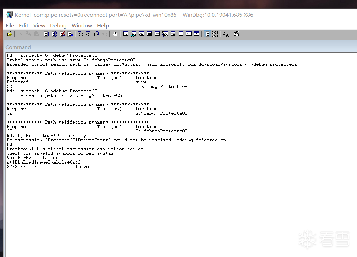The height and width of the screenshot is (257, 357).
Task: Click 'Check for invalid symbols or bad syntax.' line
Action: [61, 153]
